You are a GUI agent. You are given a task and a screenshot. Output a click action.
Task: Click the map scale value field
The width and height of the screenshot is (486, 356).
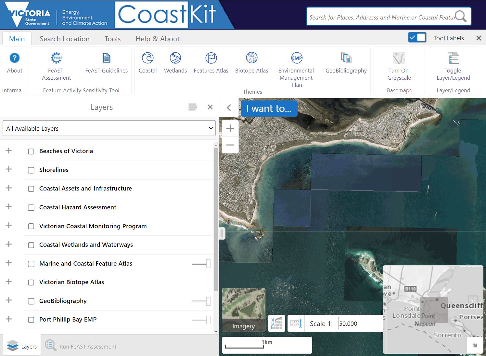[361, 323]
